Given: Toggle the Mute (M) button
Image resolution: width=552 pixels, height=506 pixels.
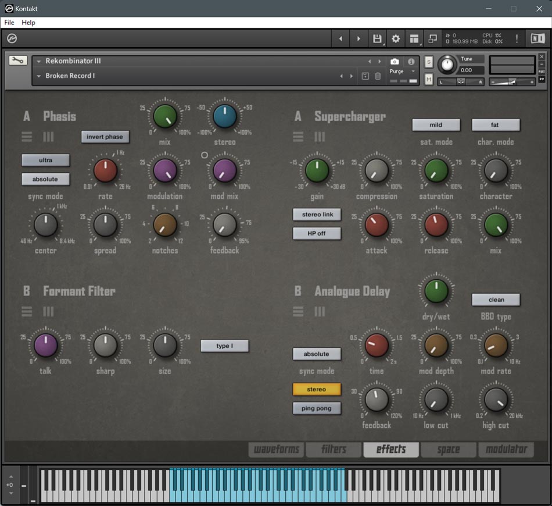Looking at the screenshot, I should [x=428, y=79].
